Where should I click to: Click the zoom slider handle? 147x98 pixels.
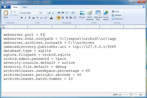tap(131, 95)
